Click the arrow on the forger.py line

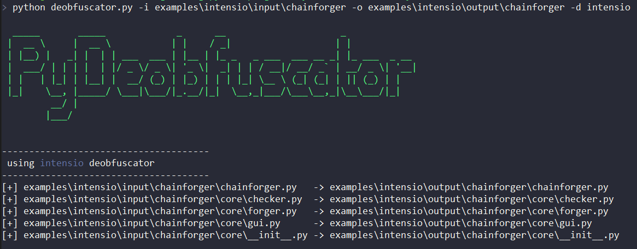[319, 211]
